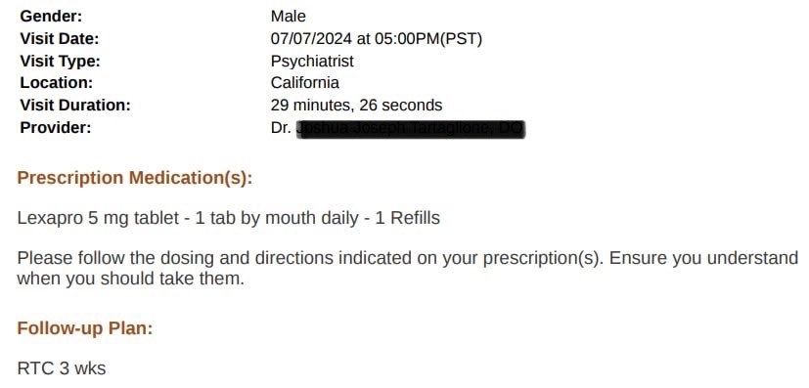Viewport: 809px width, 388px height.
Task: Click the Provider label
Action: pyautogui.click(x=56, y=127)
